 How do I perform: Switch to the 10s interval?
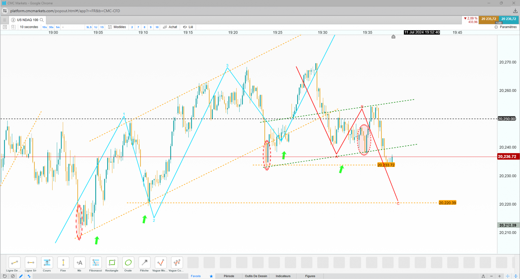44,27
